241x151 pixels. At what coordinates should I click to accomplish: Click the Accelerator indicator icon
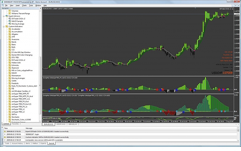(10, 29)
